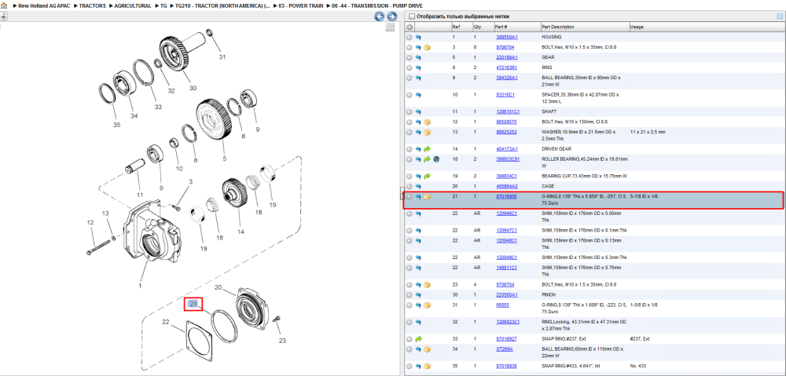Open TG breadcrumb level
This screenshot has height=376, width=786.
coord(163,5)
